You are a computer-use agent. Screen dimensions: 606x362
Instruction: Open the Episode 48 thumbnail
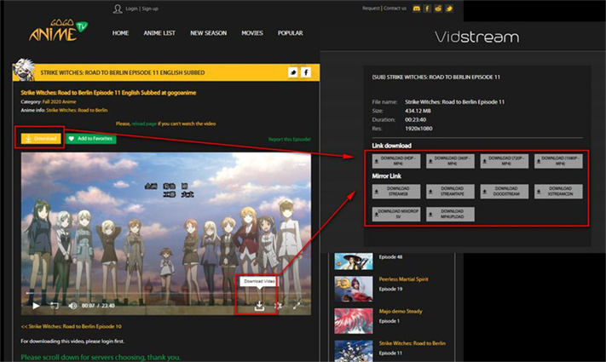(x=354, y=261)
